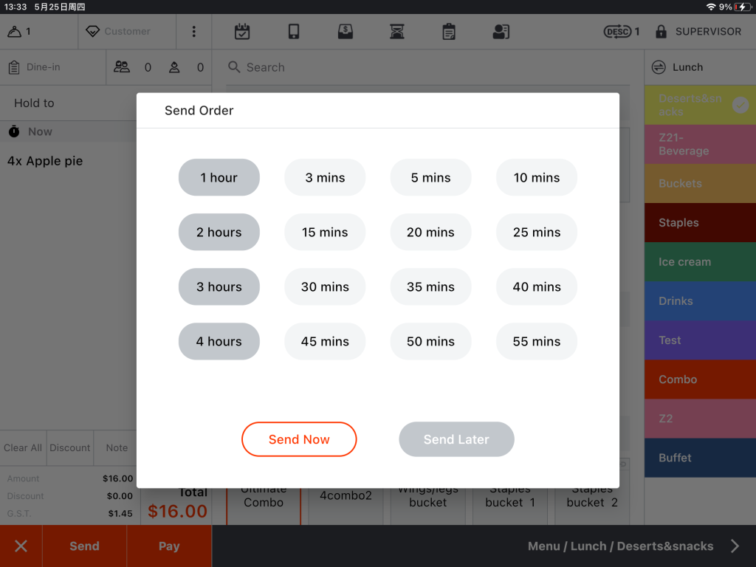Select the 15 mins delay option
Viewport: 756px width, 567px height.
coord(325,232)
